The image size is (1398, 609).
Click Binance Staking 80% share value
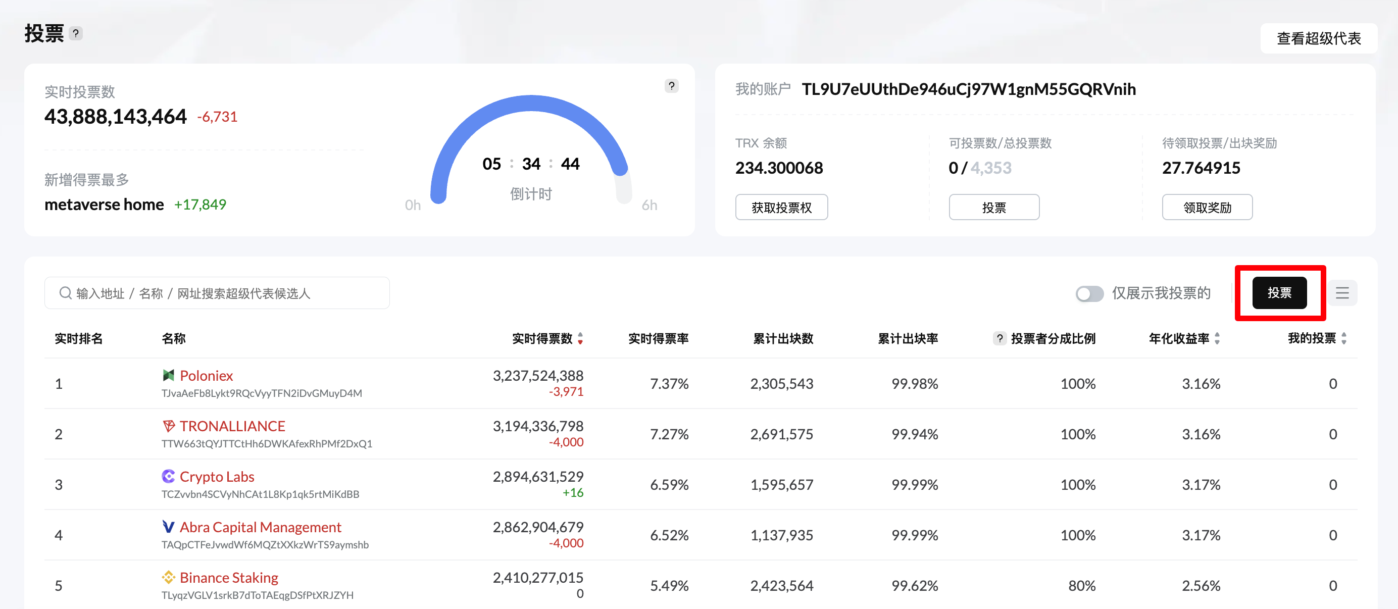pyautogui.click(x=1082, y=586)
